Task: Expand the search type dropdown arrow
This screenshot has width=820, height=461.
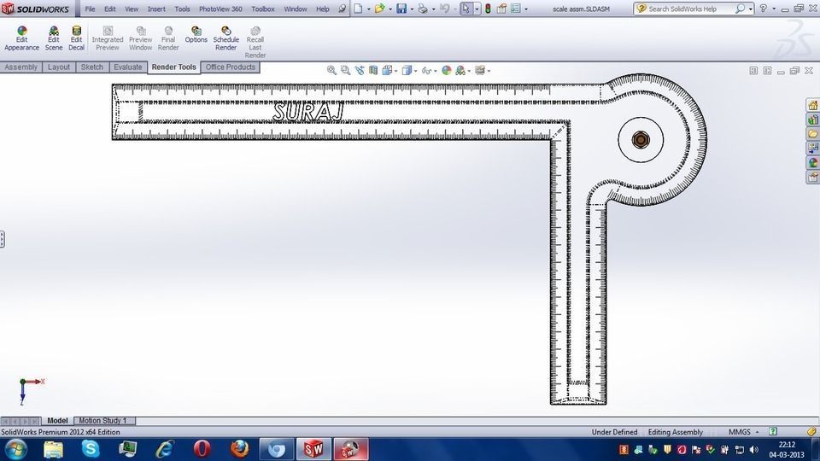Action: [x=751, y=9]
